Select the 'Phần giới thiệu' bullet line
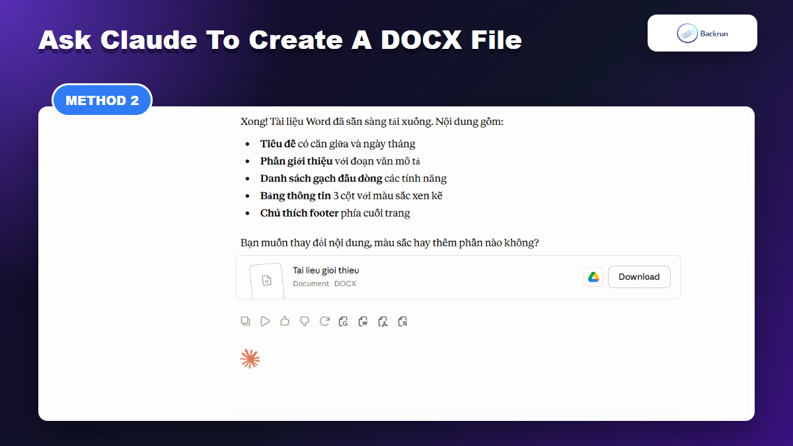Screen dimensions: 793x446 340,161
